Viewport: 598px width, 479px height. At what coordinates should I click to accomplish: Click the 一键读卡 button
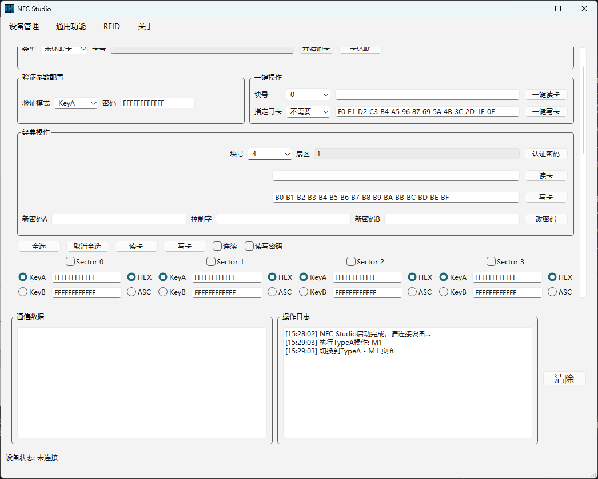click(546, 95)
